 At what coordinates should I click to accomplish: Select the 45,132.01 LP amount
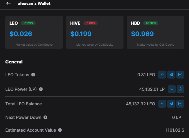coord(152,89)
